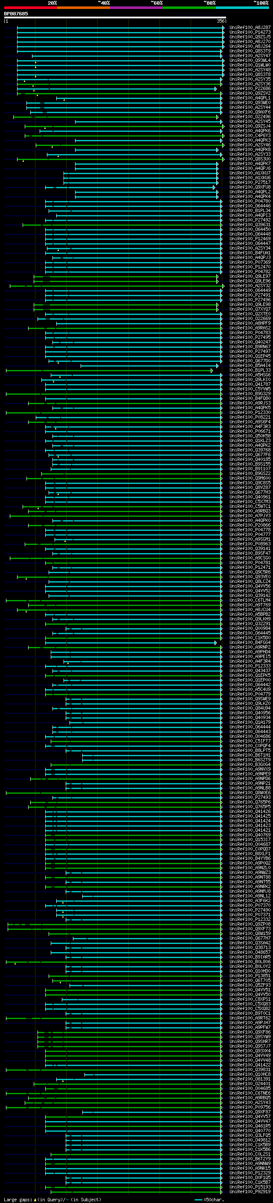Screen dimensions: 273x1203
Task: Open the UniRef100_A8J287 hit label
Action: click(x=250, y=28)
